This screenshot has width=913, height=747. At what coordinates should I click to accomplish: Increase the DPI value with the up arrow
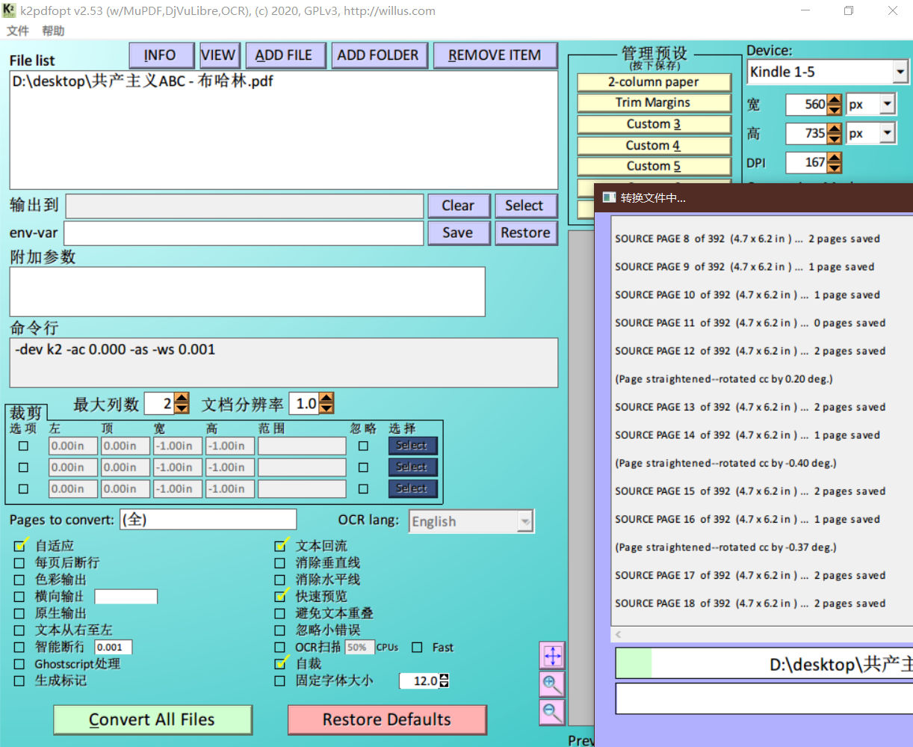835,158
